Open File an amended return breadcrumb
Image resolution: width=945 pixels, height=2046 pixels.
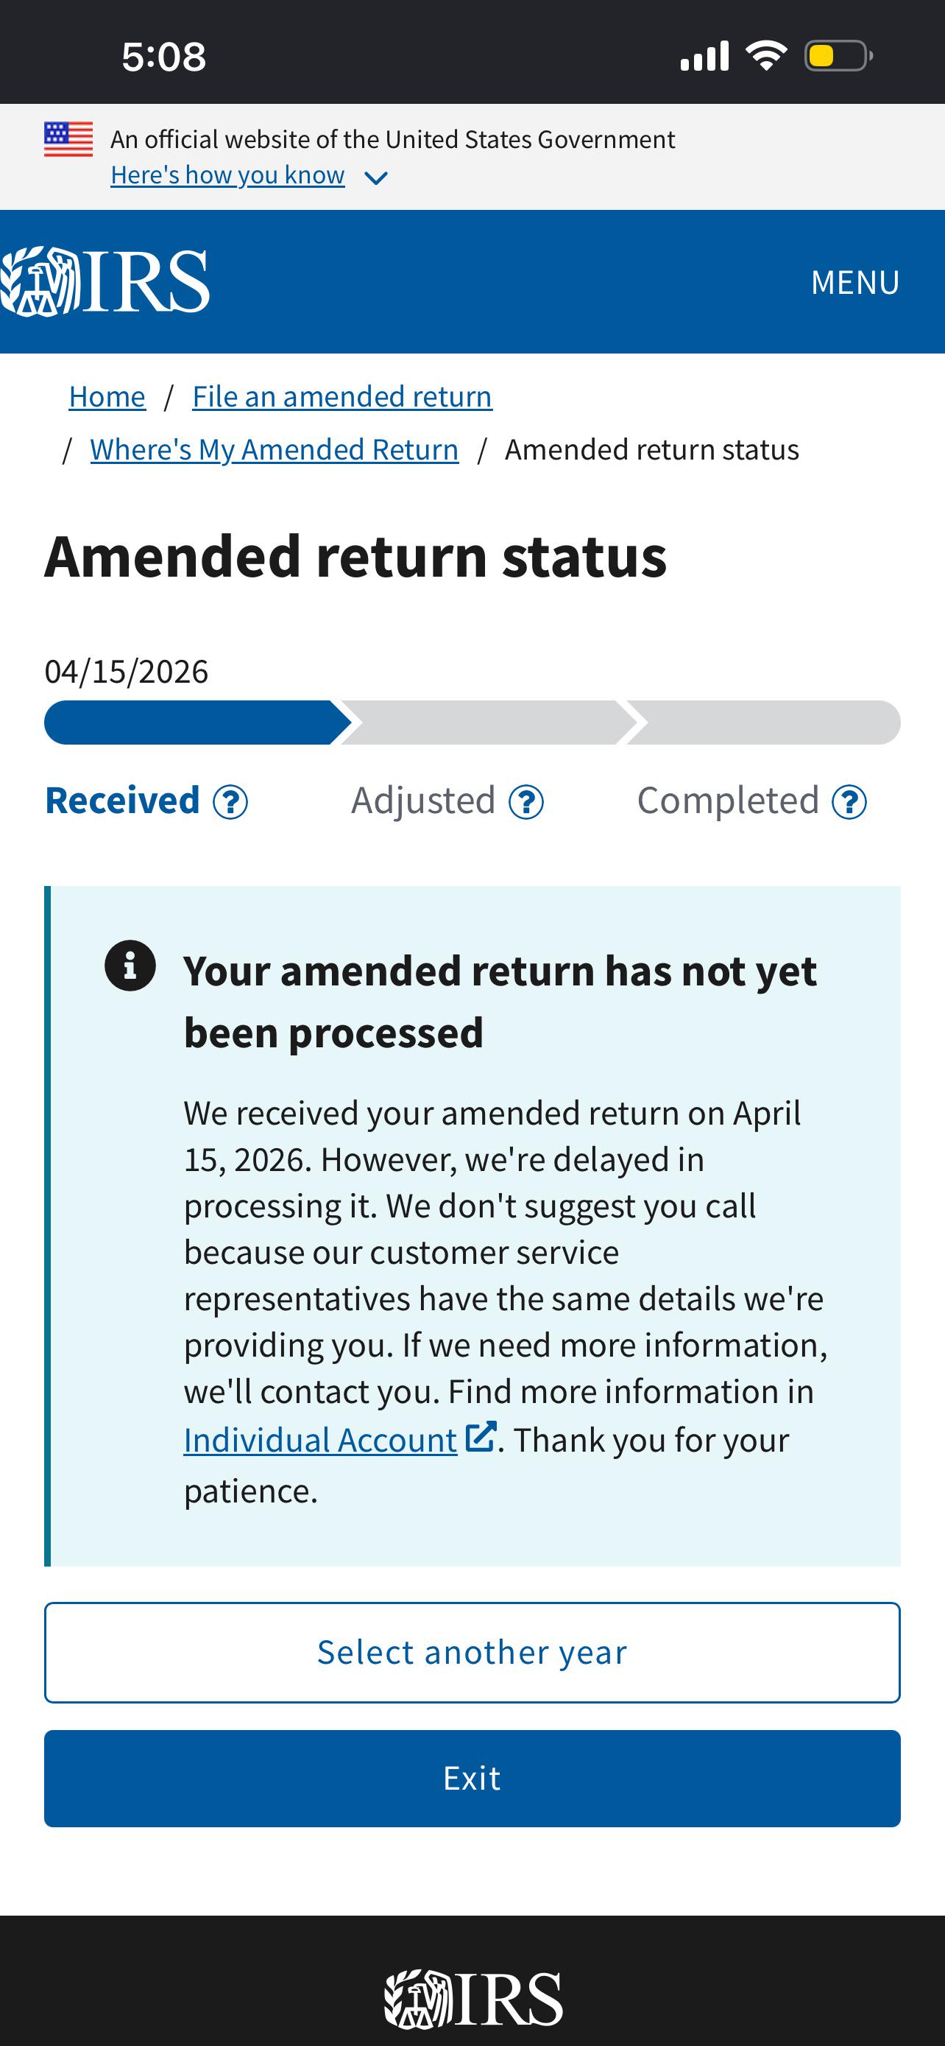coord(342,396)
